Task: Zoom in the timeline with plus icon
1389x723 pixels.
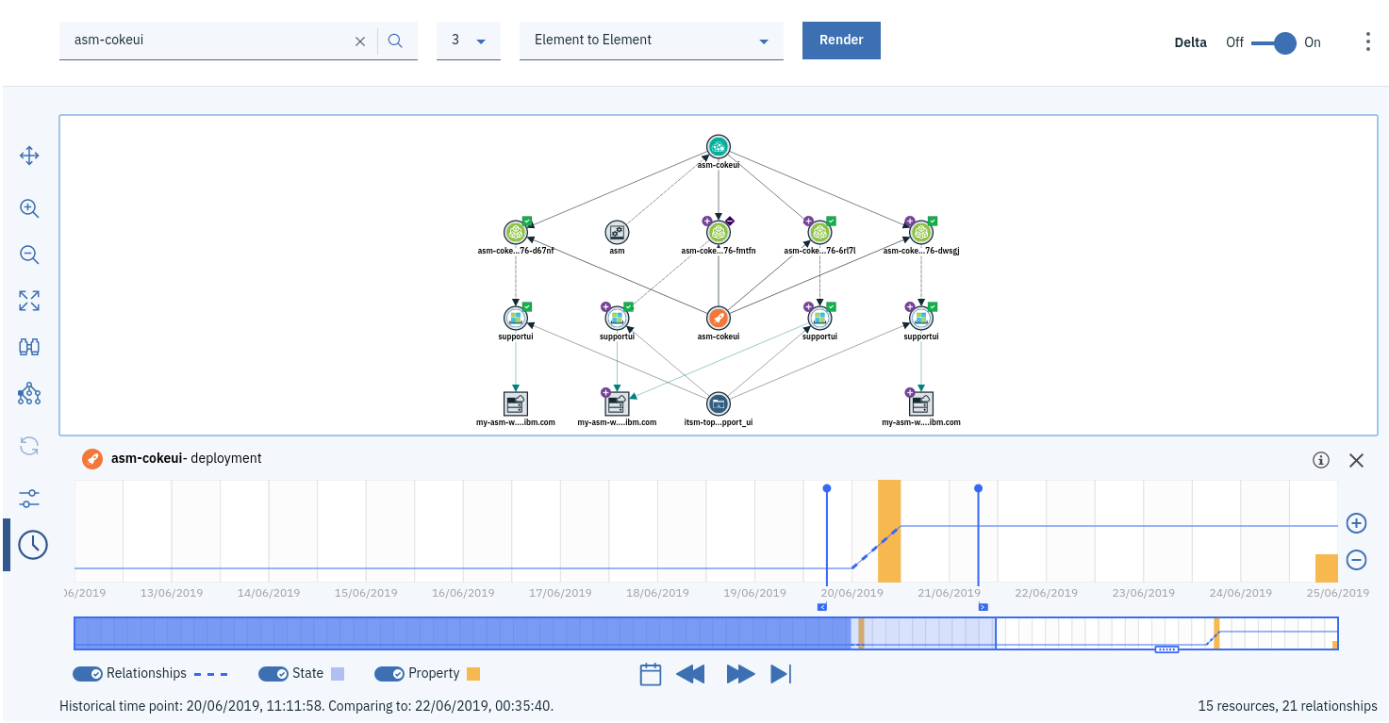Action: tap(1356, 523)
